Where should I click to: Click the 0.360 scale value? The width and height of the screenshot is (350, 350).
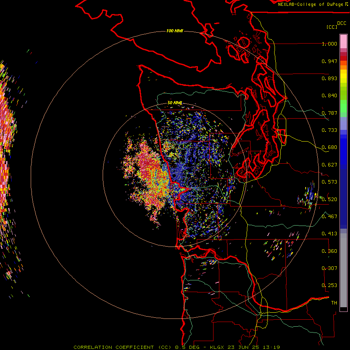[x=329, y=251]
